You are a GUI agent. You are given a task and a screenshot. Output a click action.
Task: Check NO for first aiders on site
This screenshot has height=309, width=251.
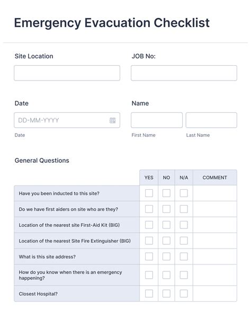tap(166, 209)
